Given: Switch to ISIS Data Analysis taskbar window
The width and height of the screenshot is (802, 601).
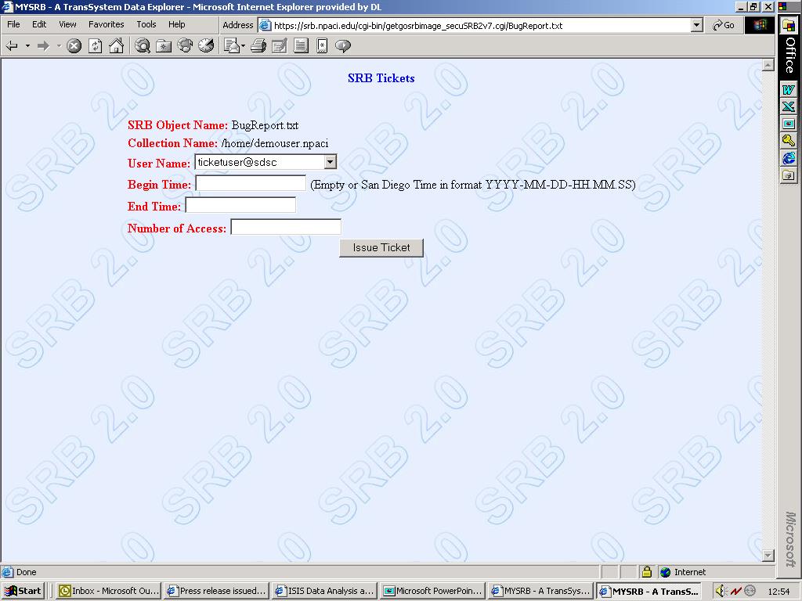Looking at the screenshot, I should coord(325,591).
